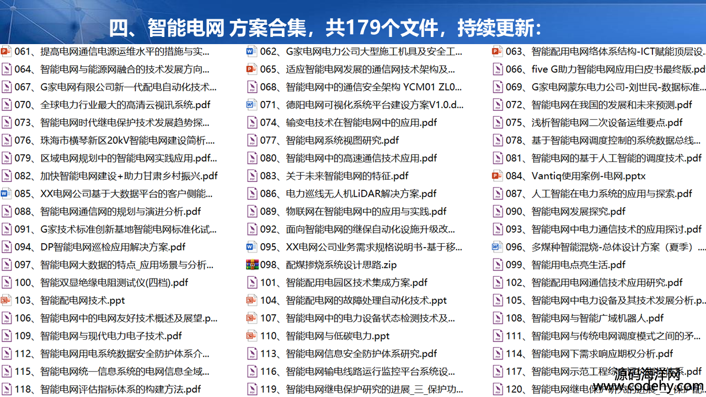The width and height of the screenshot is (706, 397).
Task: Click the Word icon beside file 062
Action: tap(252, 52)
